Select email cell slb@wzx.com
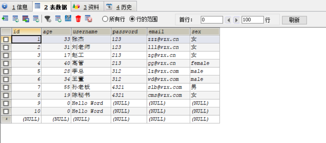The height and width of the screenshot is (143, 326). pos(168,87)
